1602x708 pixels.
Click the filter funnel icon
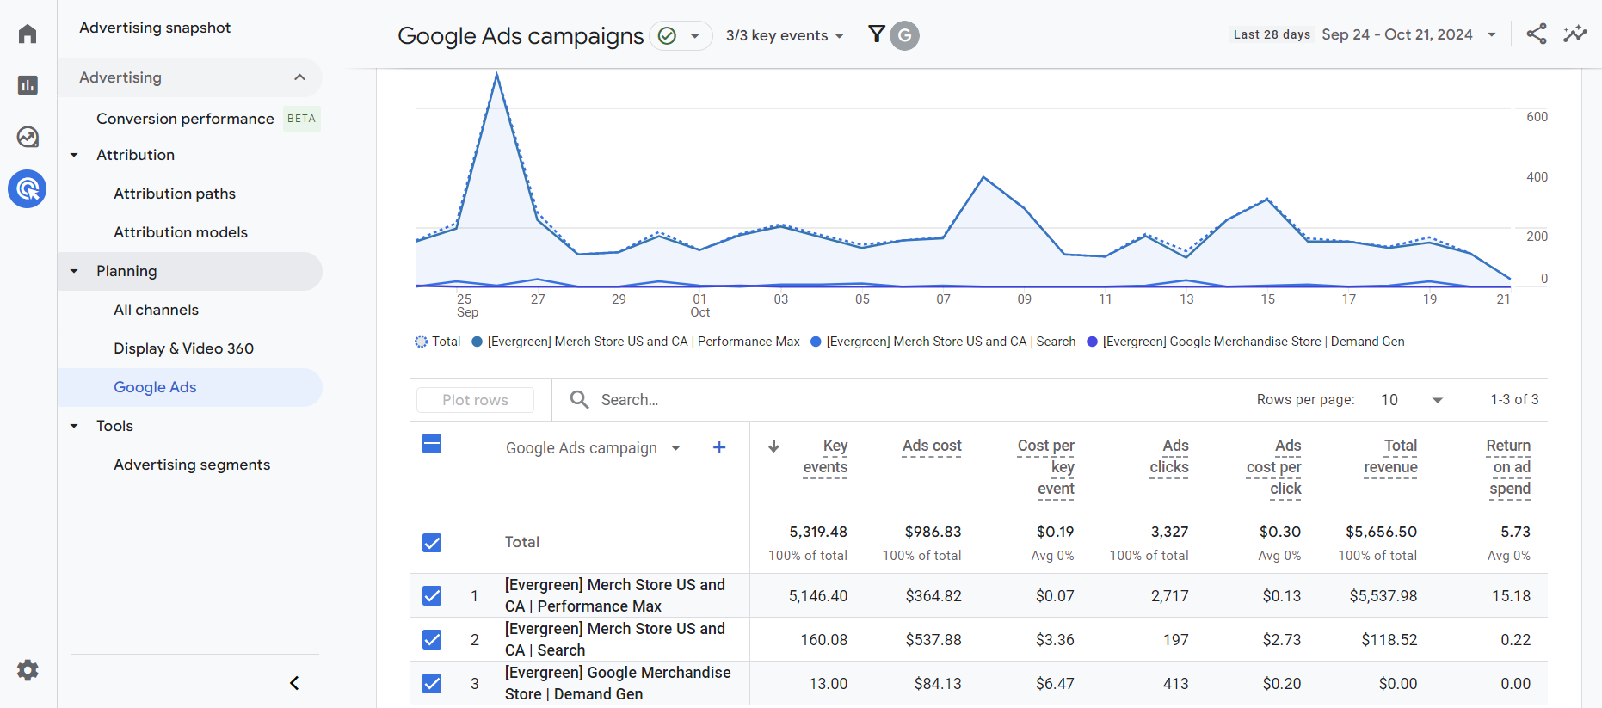877,34
